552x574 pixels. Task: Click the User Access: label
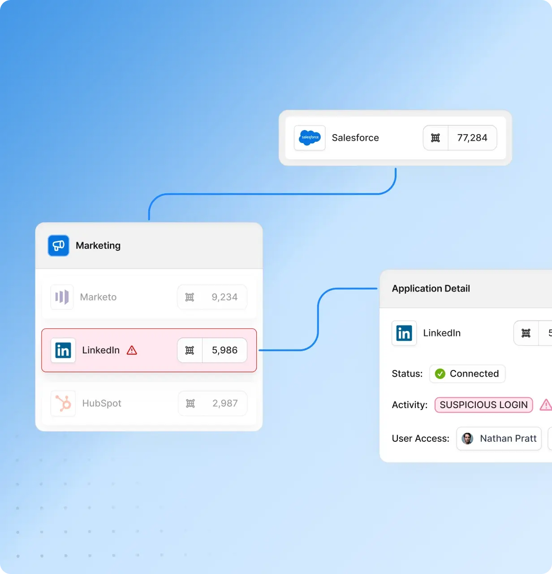[420, 439]
